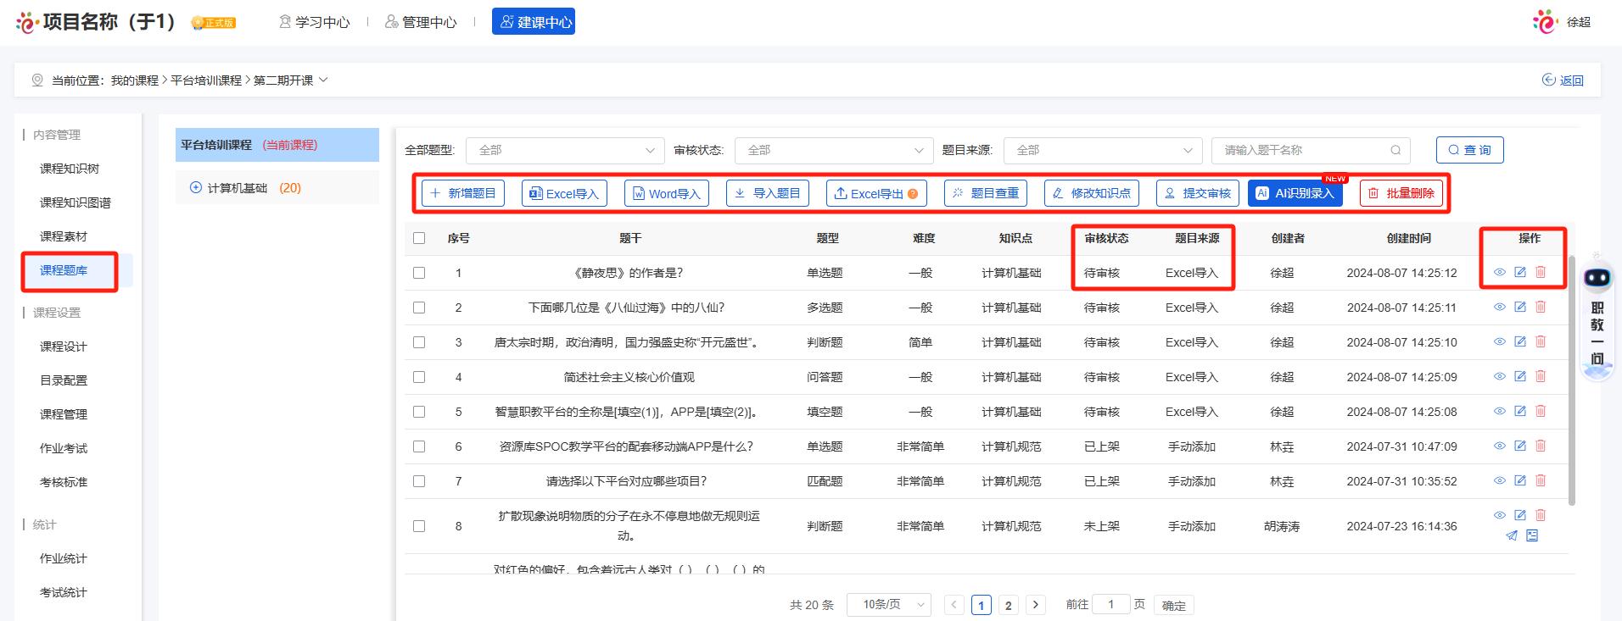The width and height of the screenshot is (1622, 621).
Task: Edit row 2 question about 八仙过海
Action: pos(1520,307)
